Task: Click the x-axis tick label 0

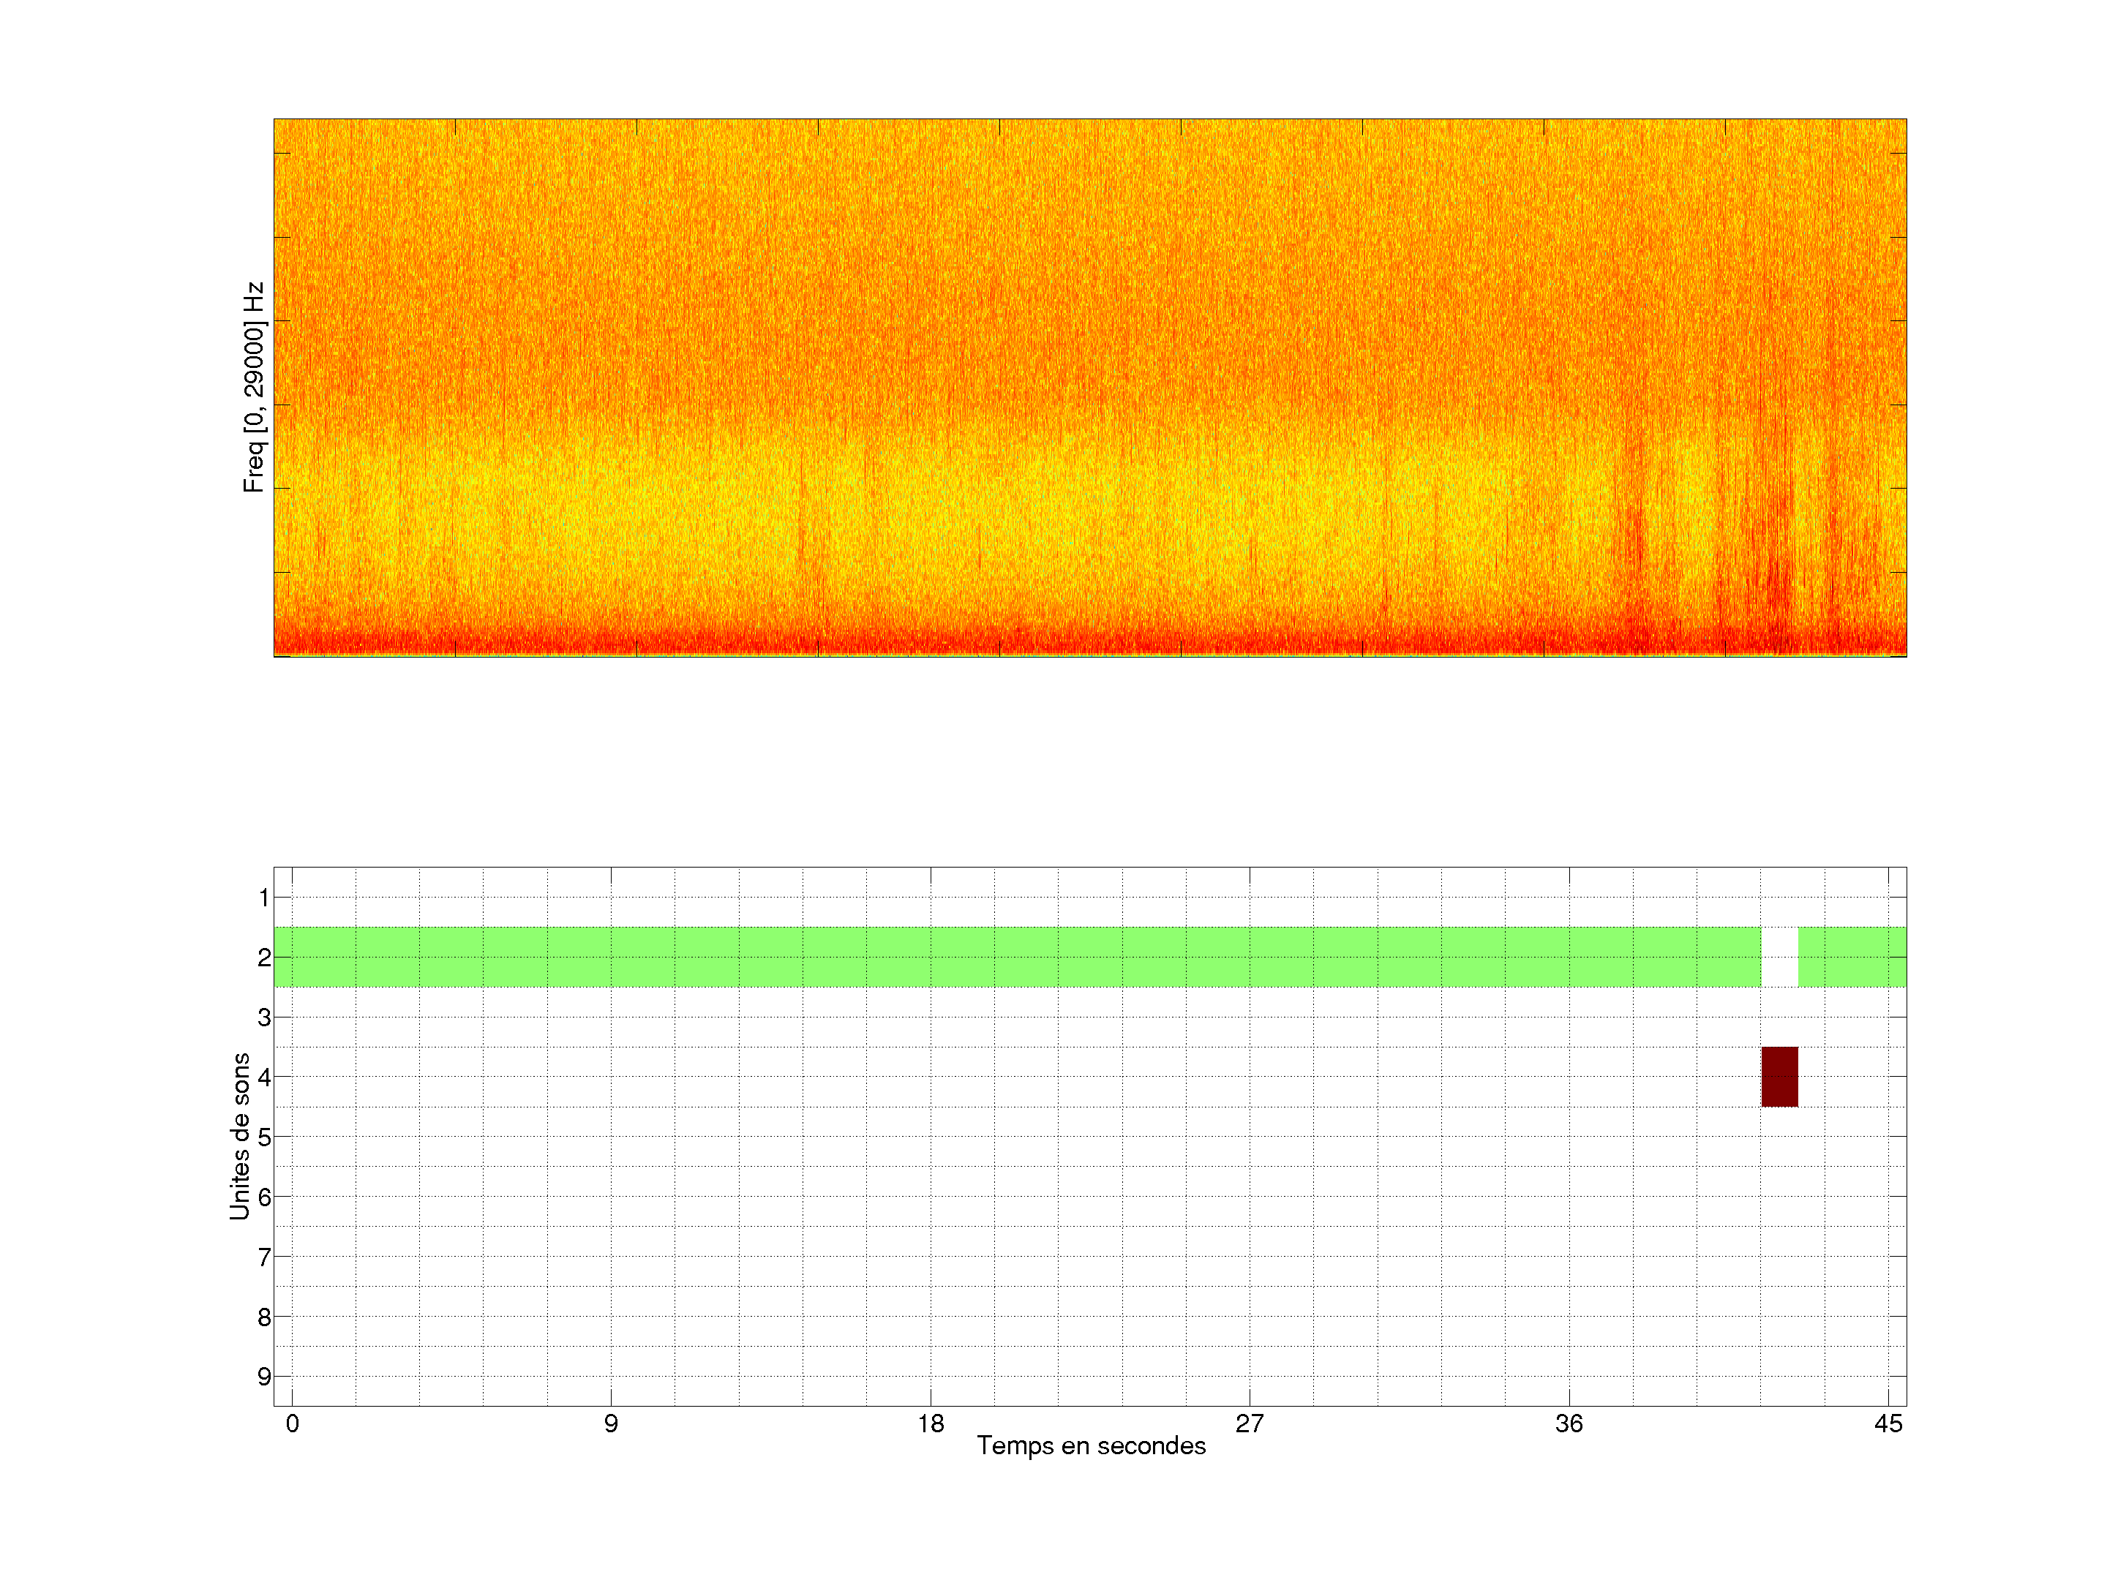Action: coord(291,1423)
